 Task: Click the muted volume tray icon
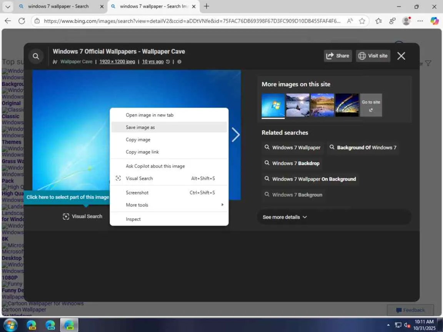click(407, 325)
